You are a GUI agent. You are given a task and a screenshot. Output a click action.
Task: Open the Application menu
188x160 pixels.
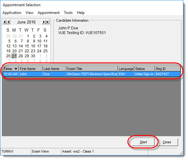coord(12,13)
